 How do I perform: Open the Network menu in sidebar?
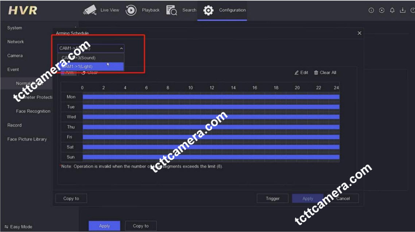pos(16,42)
